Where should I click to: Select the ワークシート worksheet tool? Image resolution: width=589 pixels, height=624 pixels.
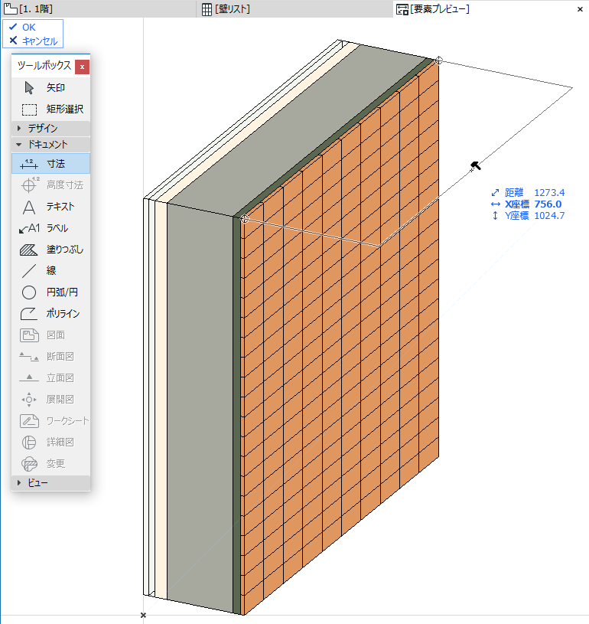point(51,420)
